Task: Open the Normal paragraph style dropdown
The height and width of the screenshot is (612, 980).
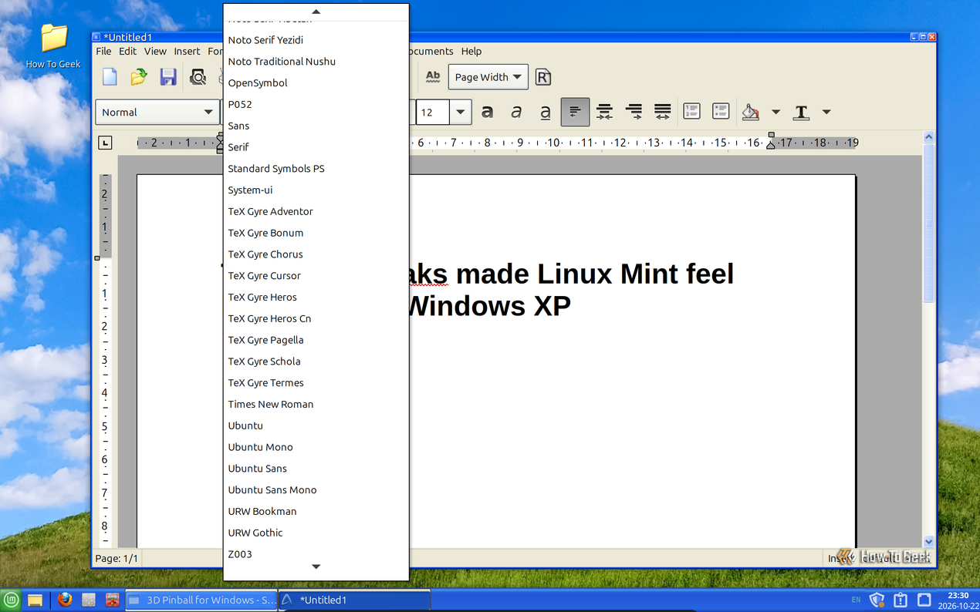Action: coord(157,112)
